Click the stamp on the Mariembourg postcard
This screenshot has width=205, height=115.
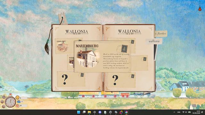click(x=124, y=49)
